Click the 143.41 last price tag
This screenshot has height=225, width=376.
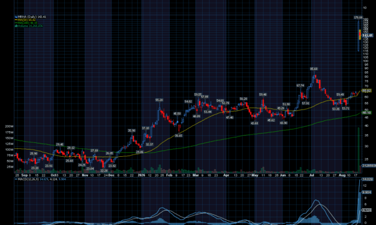click(x=368, y=35)
